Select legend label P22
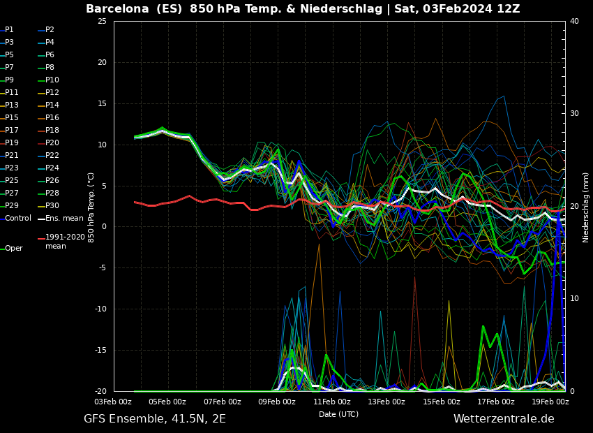Image resolution: width=593 pixels, height=433 pixels. pyautogui.click(x=52, y=155)
